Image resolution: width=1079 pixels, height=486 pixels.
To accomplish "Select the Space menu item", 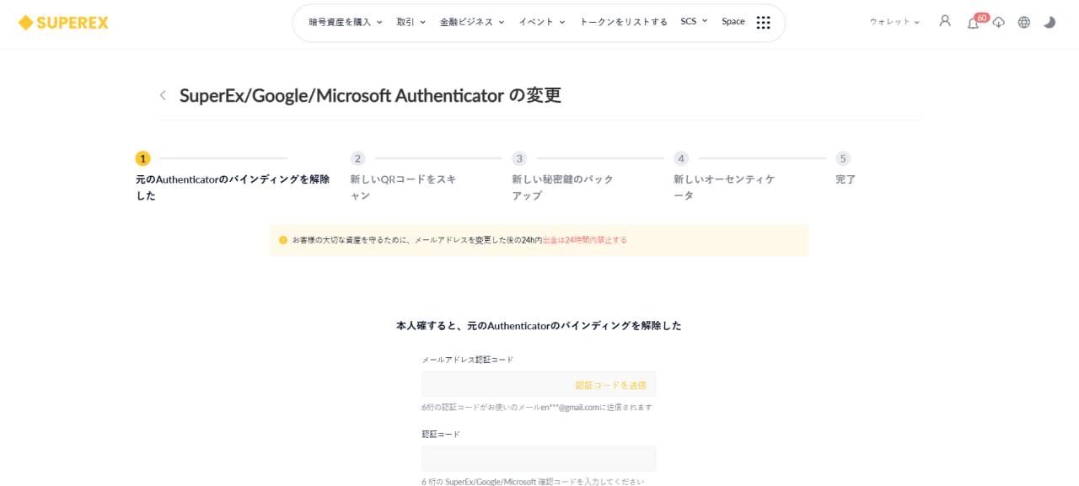I will 733,22.
